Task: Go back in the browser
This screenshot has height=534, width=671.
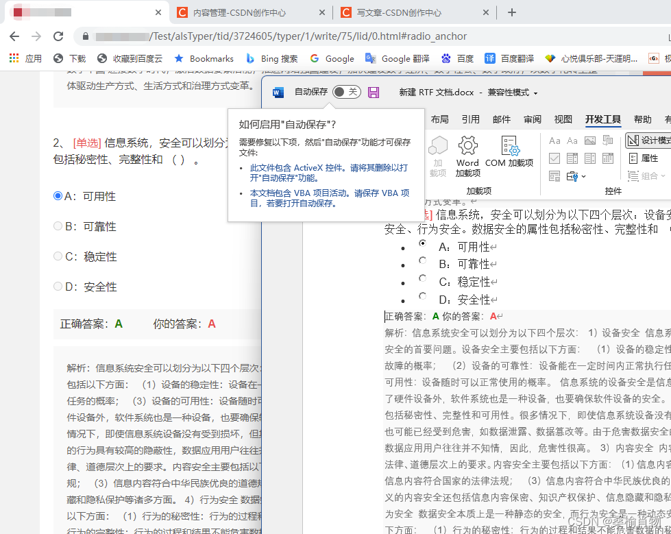Action: 14,36
